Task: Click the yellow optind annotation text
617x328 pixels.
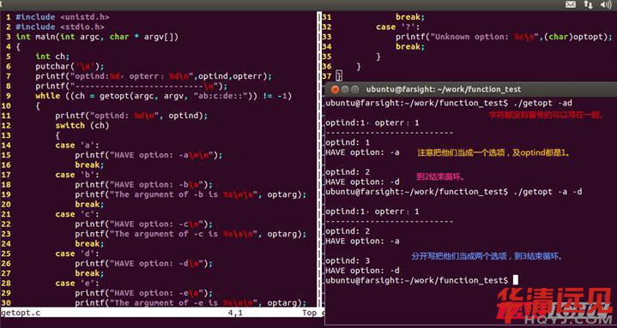Action: tap(493, 152)
